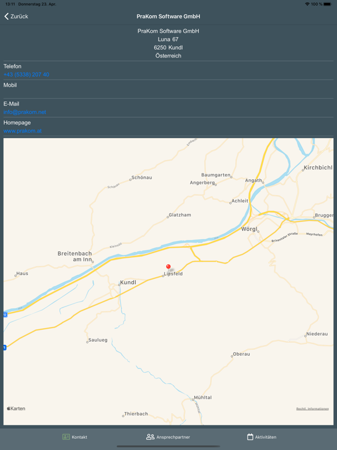
Task: Tap Breitenbach am Inn map label
Action: point(74,256)
